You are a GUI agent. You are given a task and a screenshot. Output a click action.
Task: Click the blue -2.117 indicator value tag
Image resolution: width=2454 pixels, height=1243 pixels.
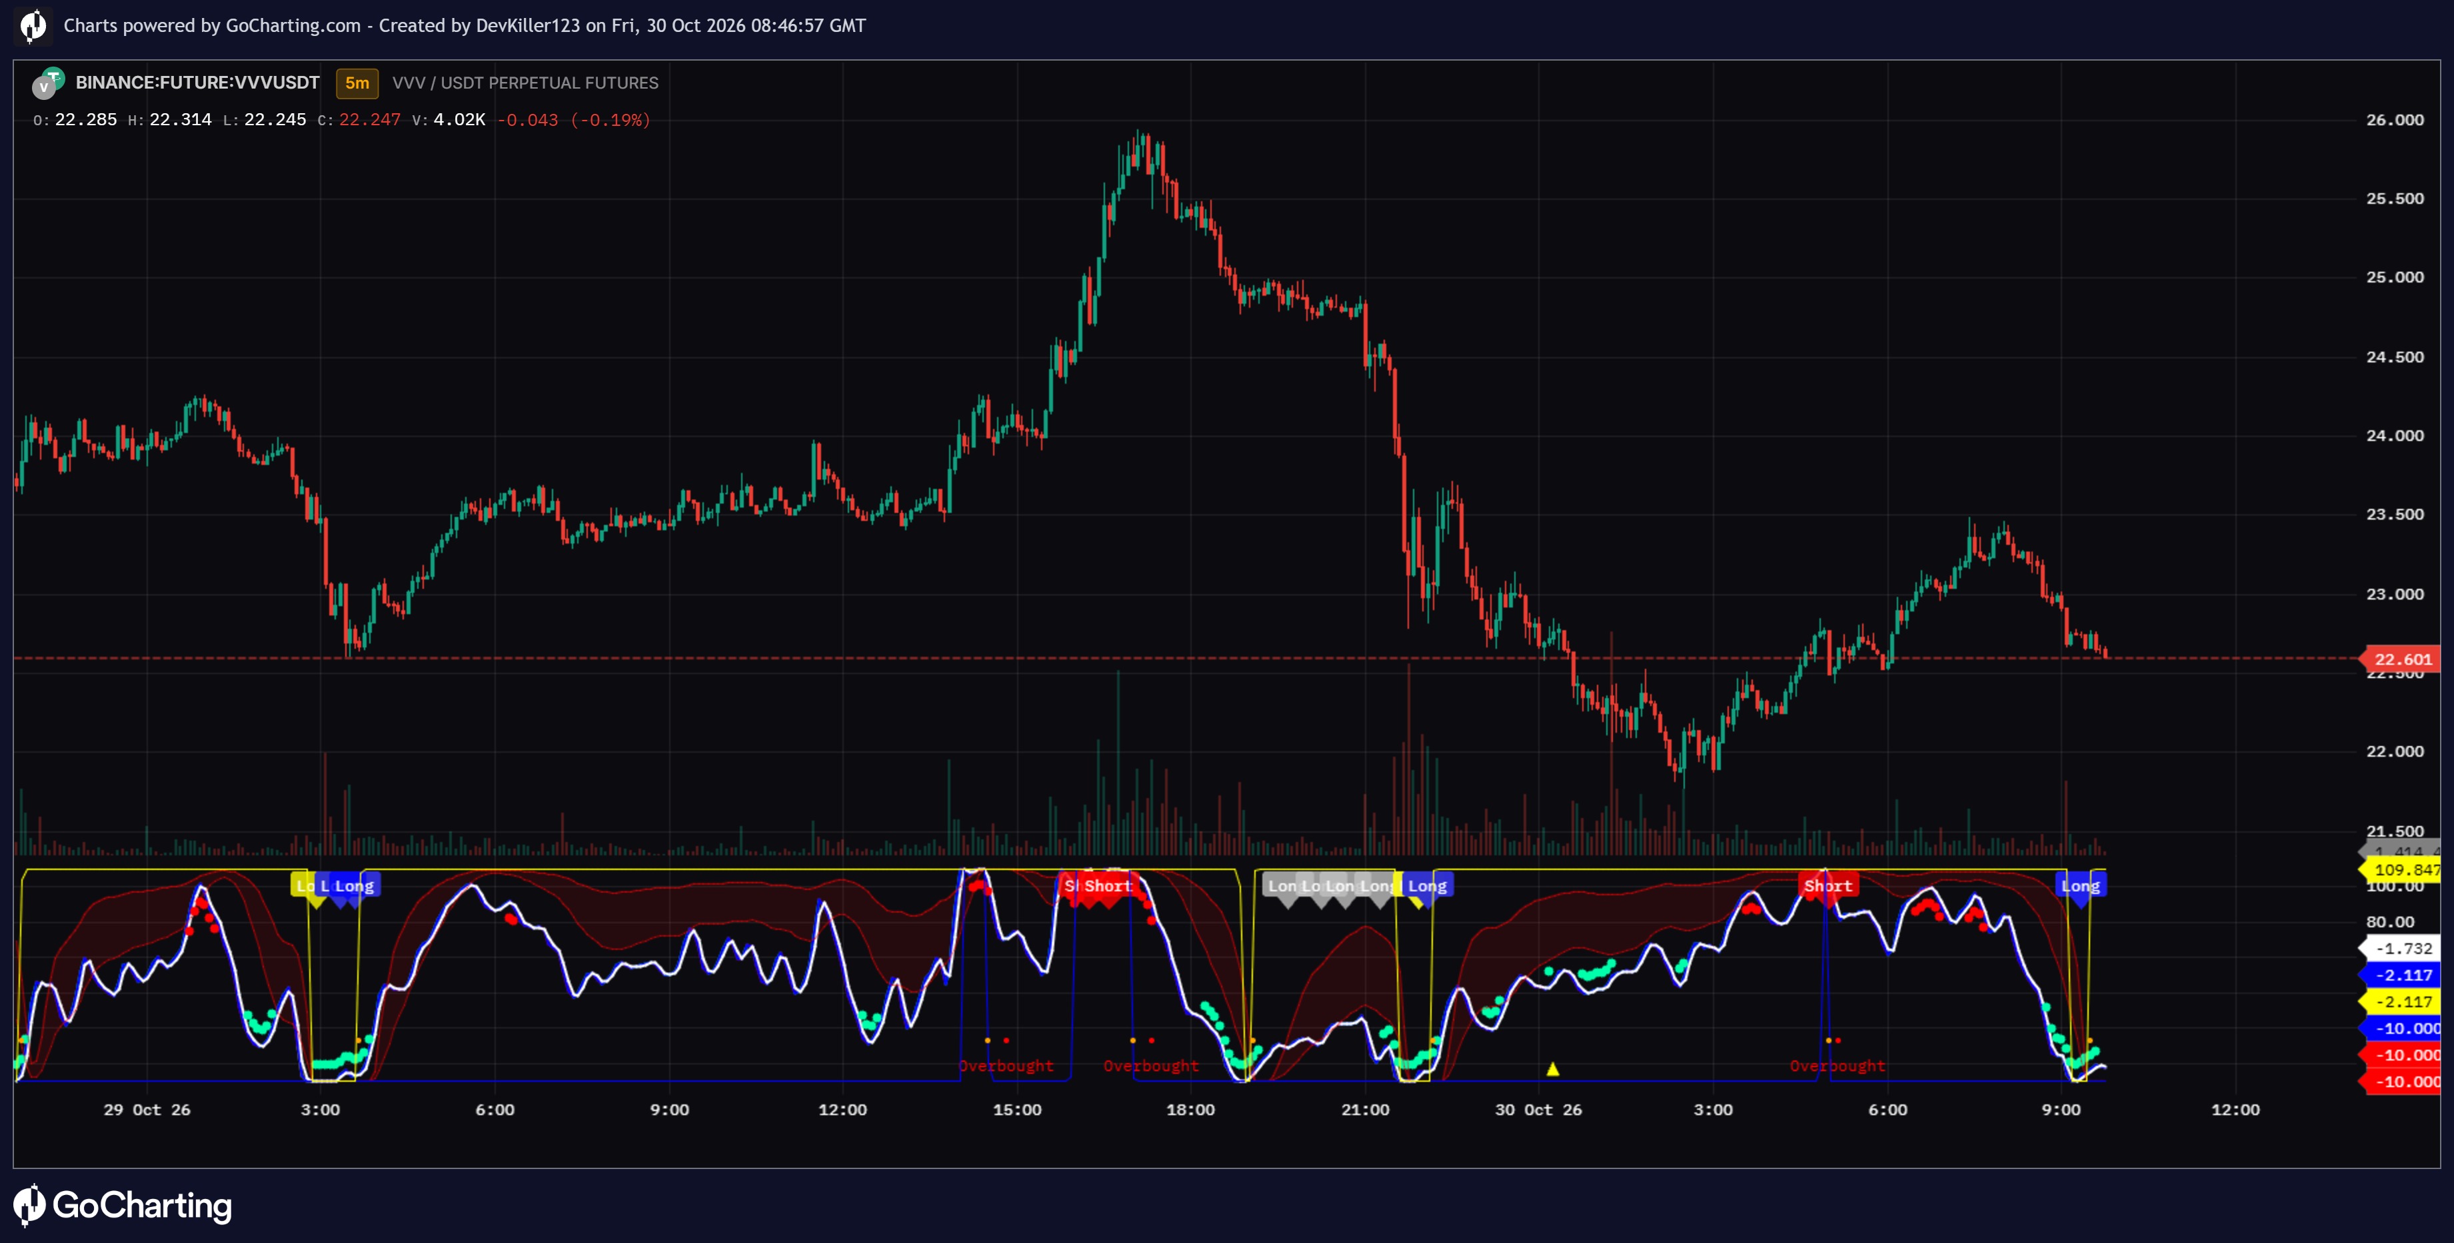tap(2401, 975)
